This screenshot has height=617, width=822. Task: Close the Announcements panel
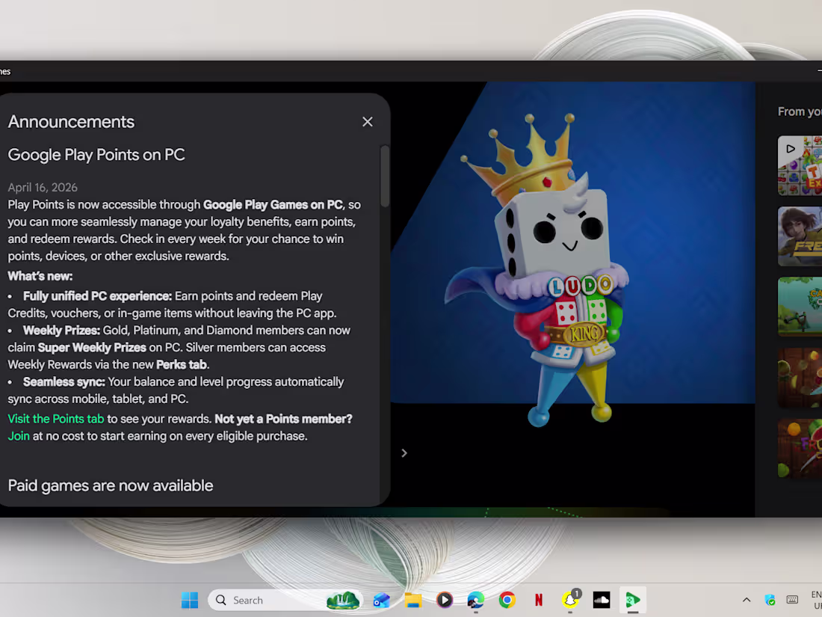coord(368,122)
